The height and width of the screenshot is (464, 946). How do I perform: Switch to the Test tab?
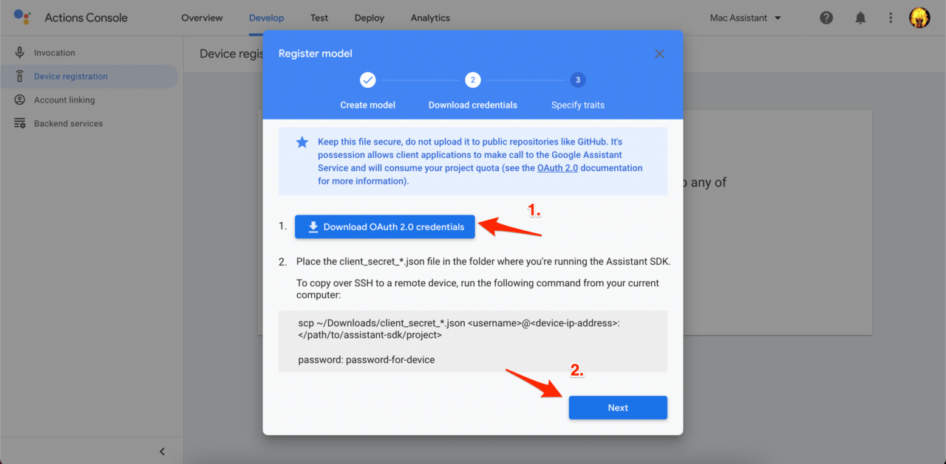pos(319,17)
